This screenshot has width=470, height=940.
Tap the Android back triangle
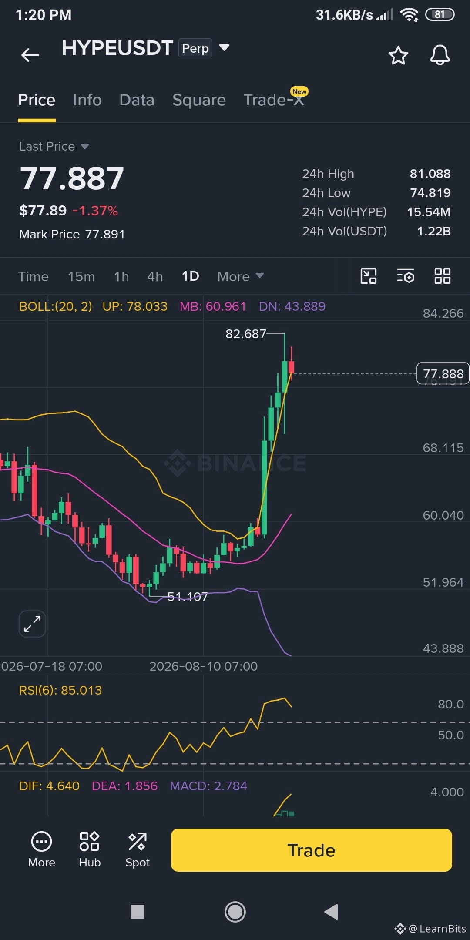click(x=332, y=911)
